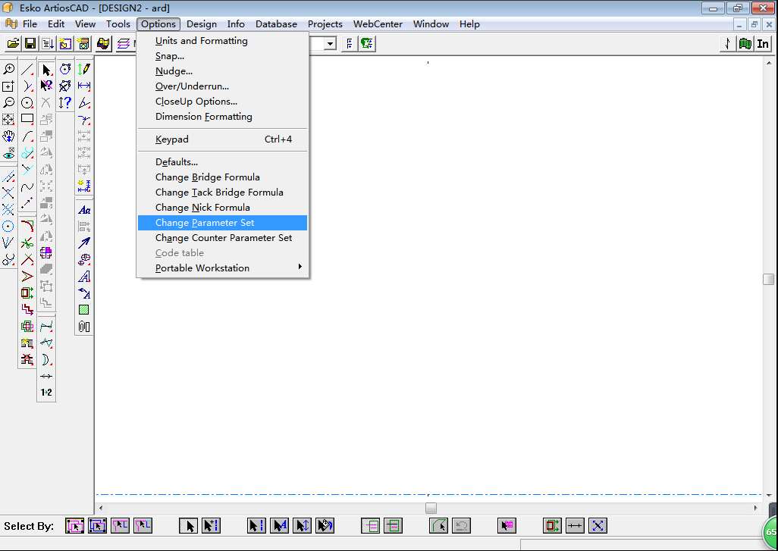Select the Line drawing tool

tap(27, 70)
